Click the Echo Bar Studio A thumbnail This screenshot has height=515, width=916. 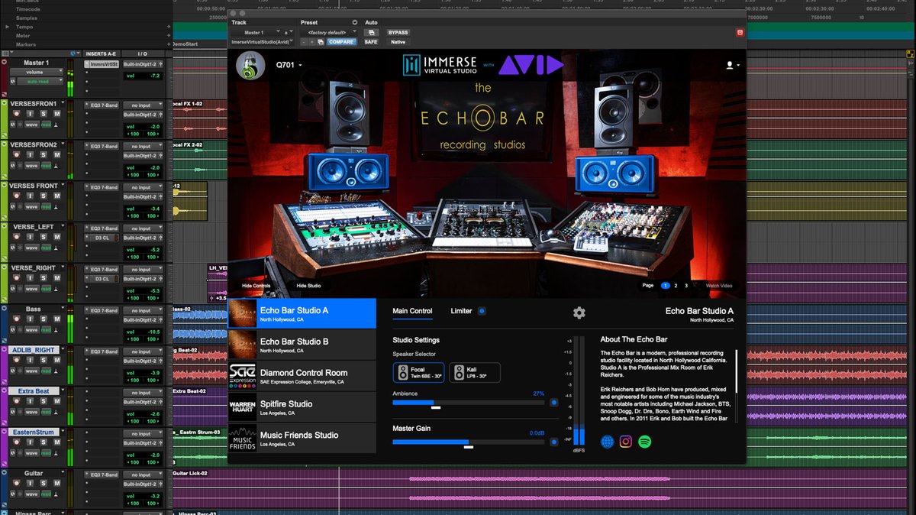coord(243,313)
